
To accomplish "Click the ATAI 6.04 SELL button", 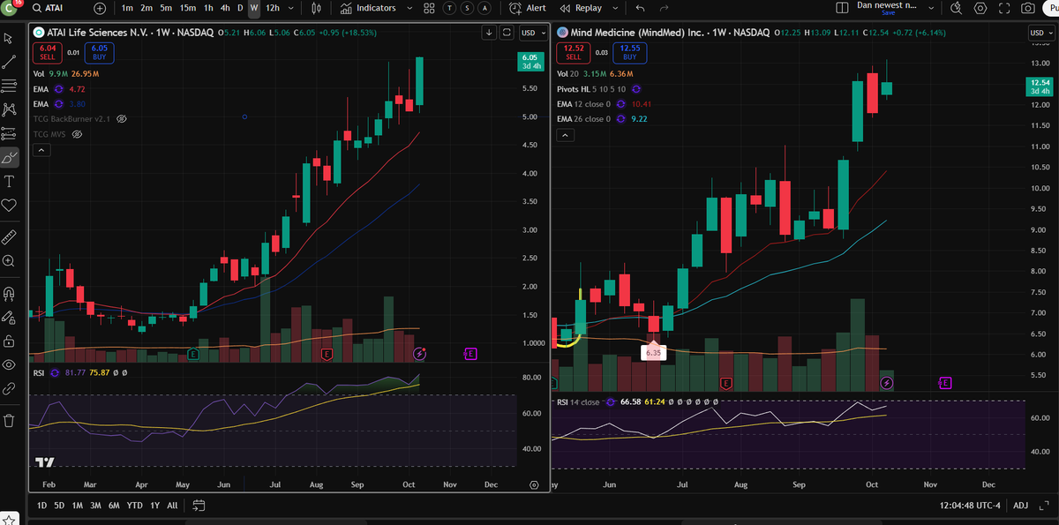I will pyautogui.click(x=48, y=52).
